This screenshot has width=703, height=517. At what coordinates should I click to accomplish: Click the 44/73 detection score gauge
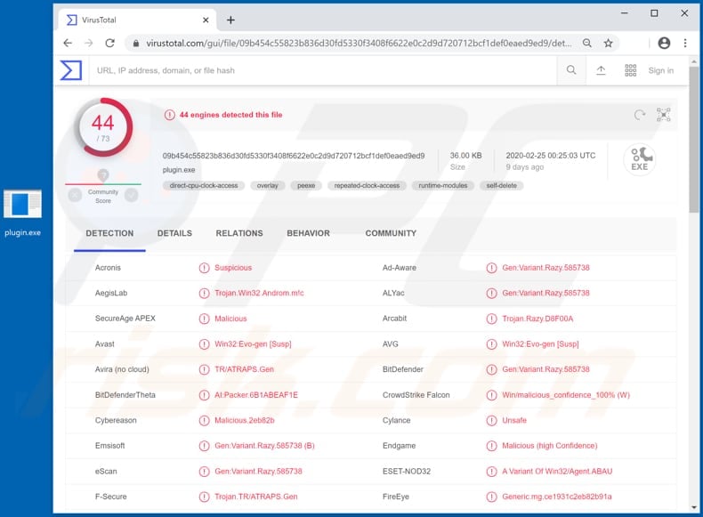[103, 127]
